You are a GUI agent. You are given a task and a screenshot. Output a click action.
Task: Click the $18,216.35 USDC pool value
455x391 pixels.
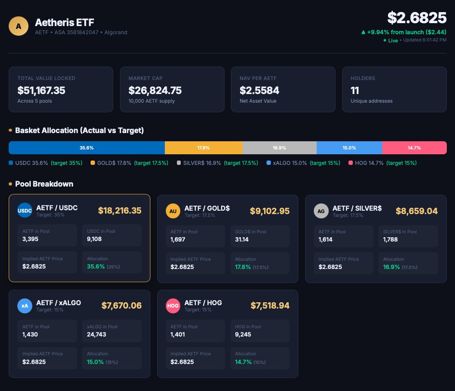(x=120, y=211)
